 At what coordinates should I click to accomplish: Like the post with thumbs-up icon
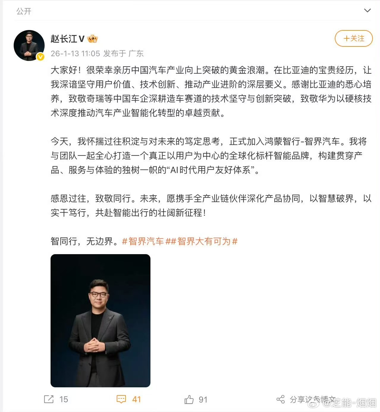click(189, 399)
